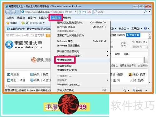Open 开发人员工具(L) entry
156x117 pixels.
pyautogui.click(x=80, y=90)
